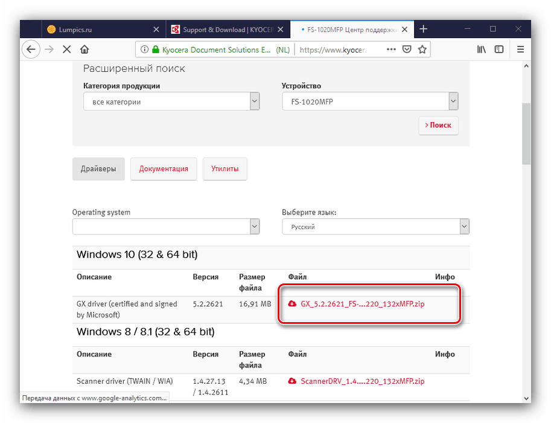
Task: Open the Драйверы section tab
Action: tap(98, 169)
